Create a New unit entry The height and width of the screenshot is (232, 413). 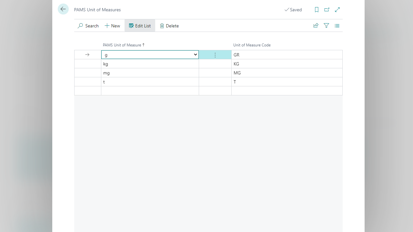pos(112,26)
